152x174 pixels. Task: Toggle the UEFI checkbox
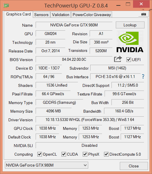click(x=128, y=60)
